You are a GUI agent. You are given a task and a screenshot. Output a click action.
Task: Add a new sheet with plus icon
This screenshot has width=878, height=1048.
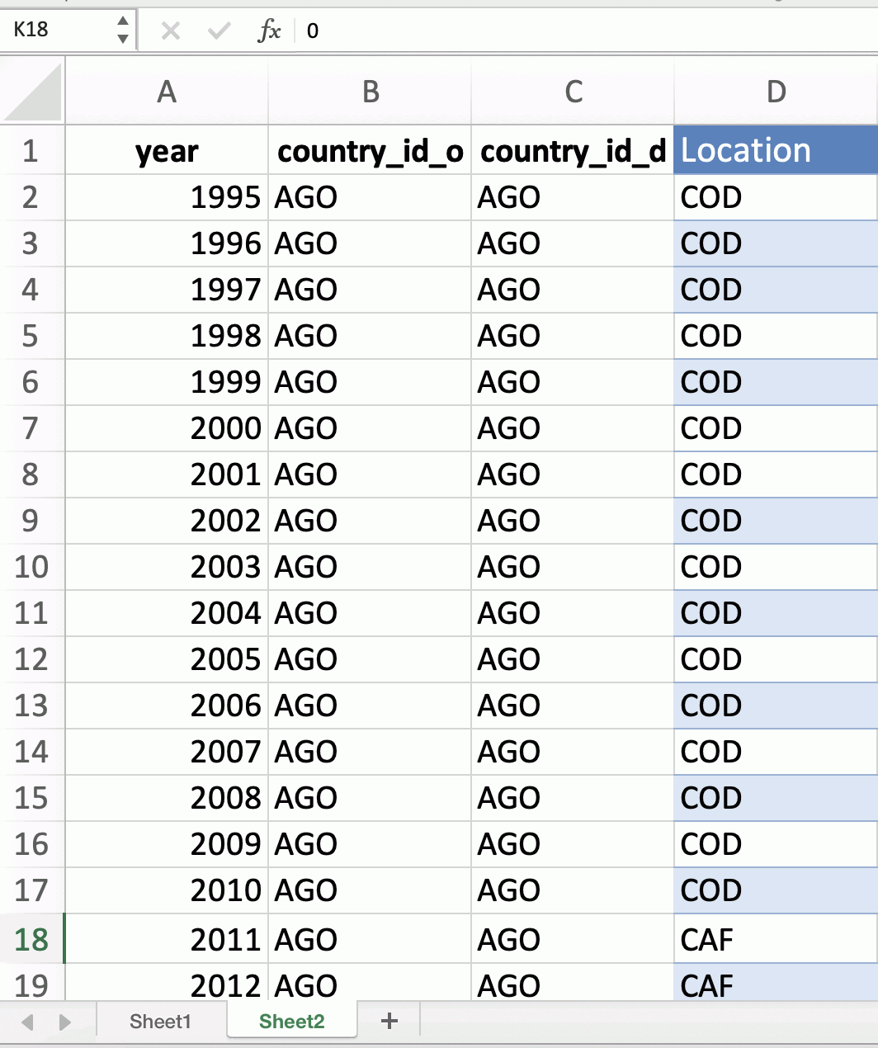click(389, 1022)
